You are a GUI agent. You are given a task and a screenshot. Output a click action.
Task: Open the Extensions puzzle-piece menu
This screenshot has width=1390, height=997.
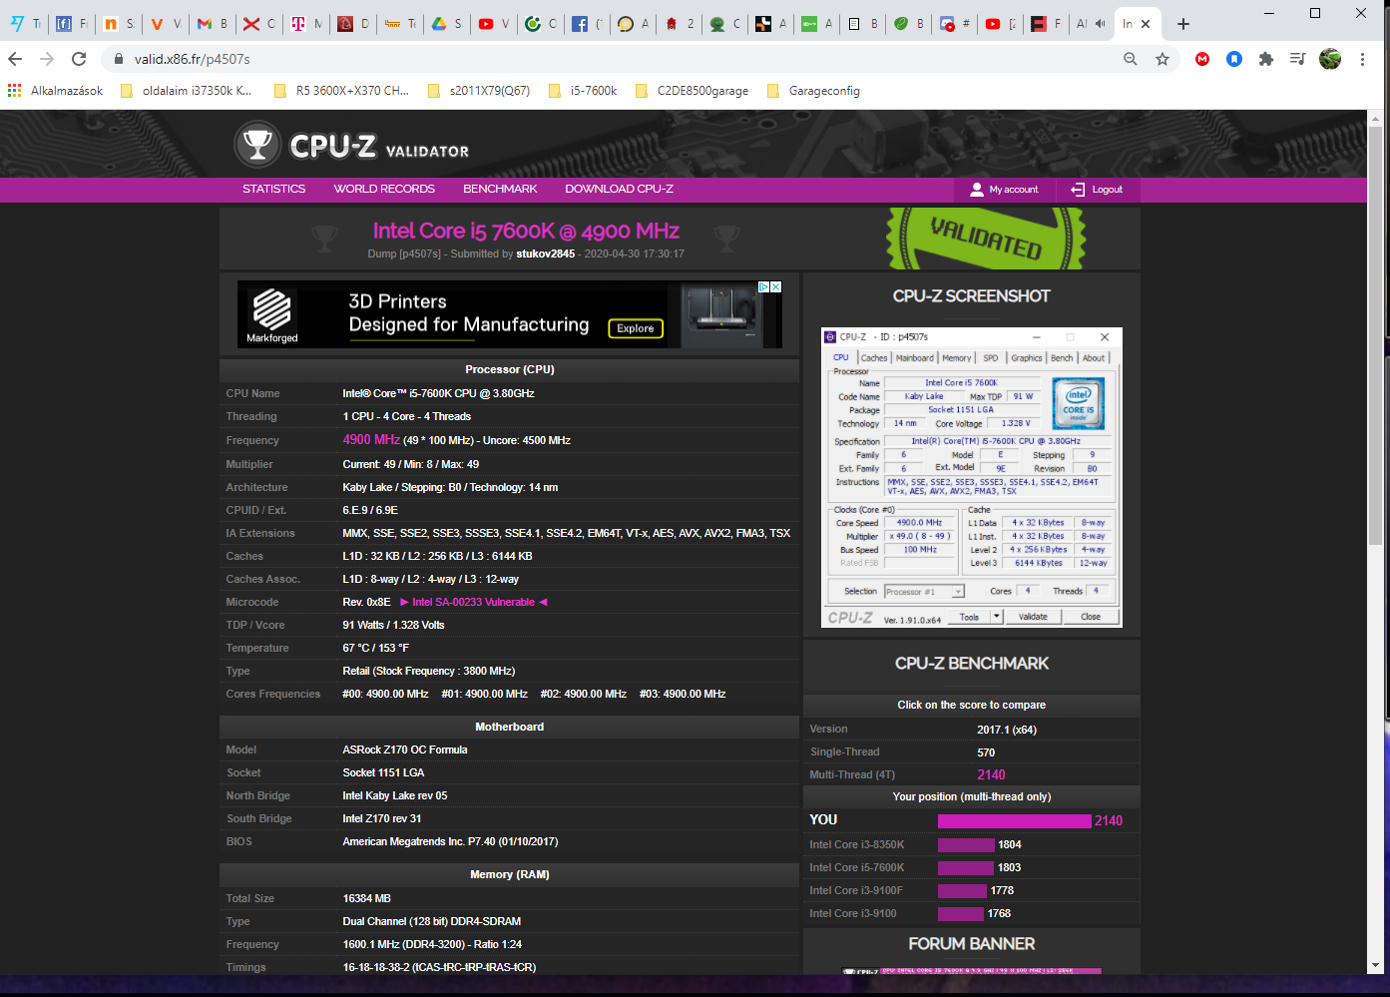tap(1266, 59)
